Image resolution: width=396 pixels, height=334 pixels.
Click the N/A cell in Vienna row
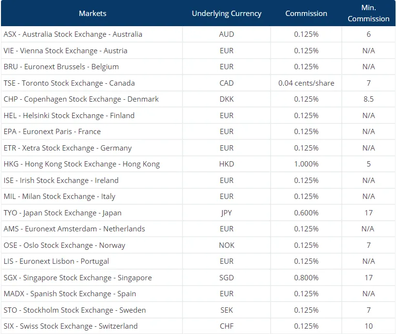[368, 50]
